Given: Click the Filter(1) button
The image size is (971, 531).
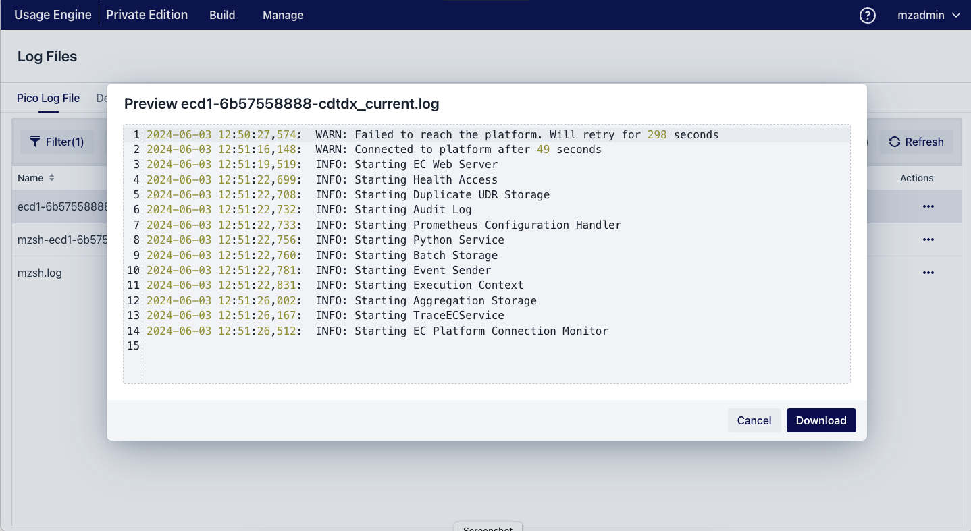Looking at the screenshot, I should 57,142.
